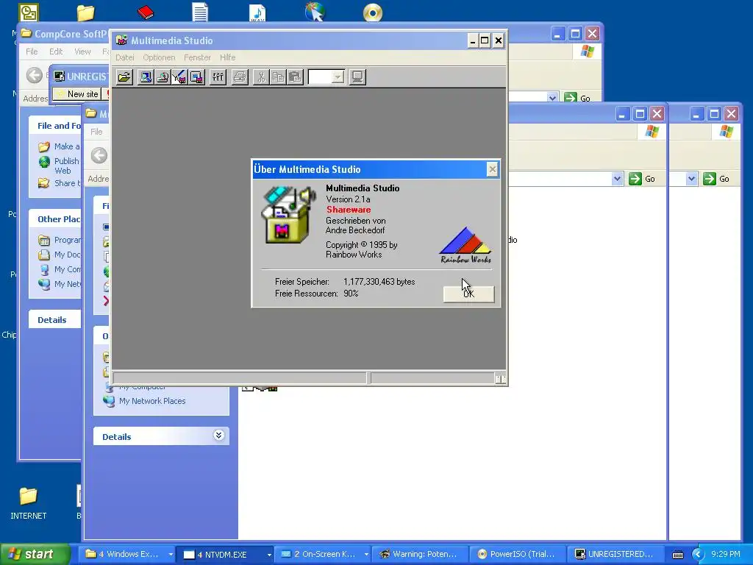Screen dimensions: 753x565
Task: Click Multimedia Studio title bar app icon
Action: [x=122, y=40]
